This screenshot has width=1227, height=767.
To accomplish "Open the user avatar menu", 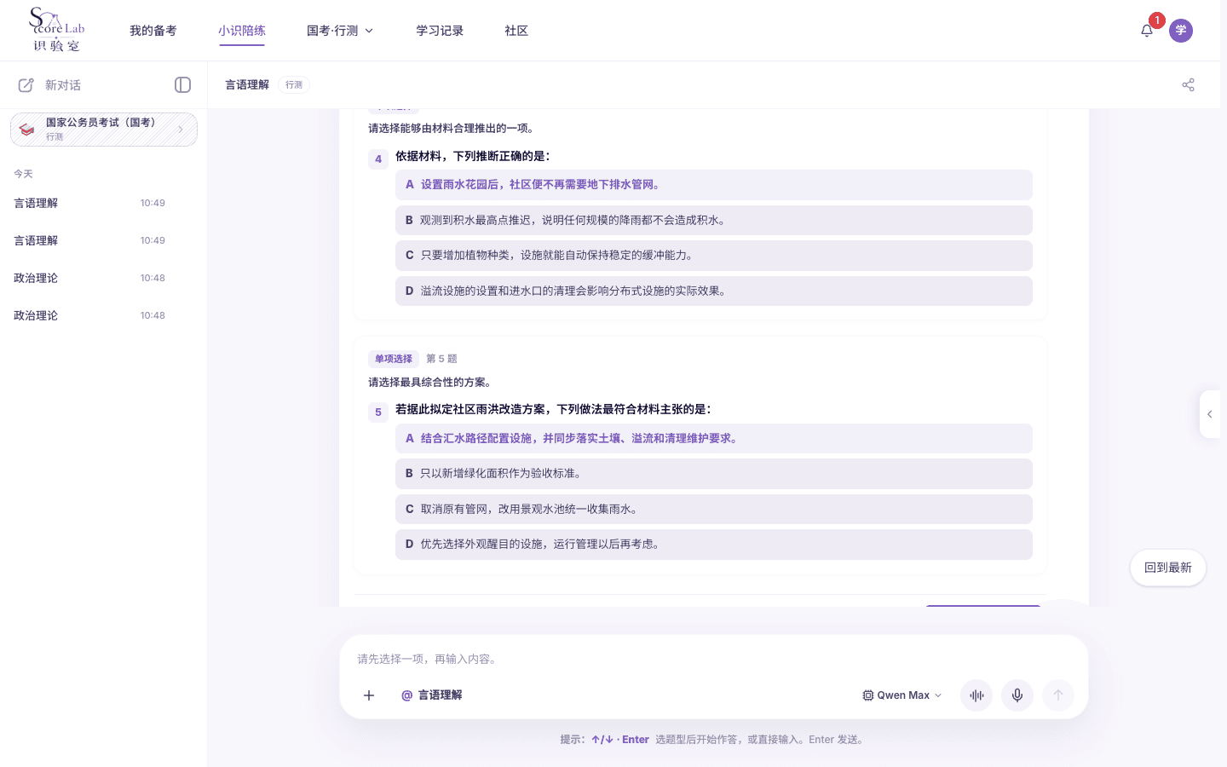I will pyautogui.click(x=1181, y=31).
